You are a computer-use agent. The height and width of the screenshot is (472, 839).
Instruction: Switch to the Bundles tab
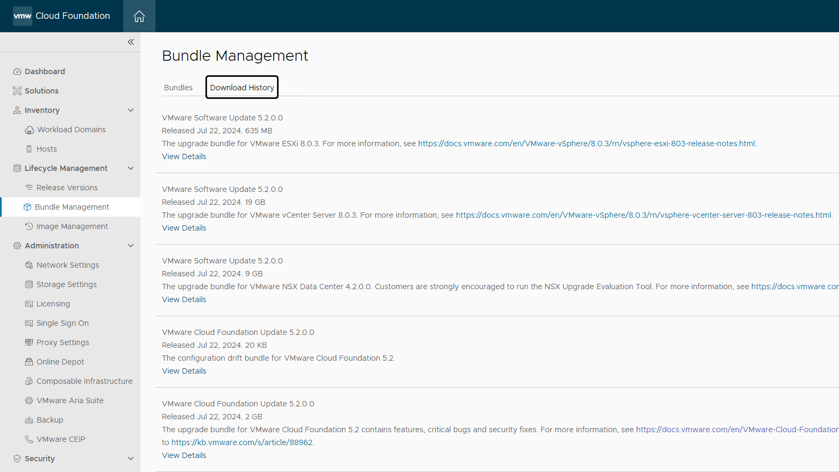tap(178, 88)
